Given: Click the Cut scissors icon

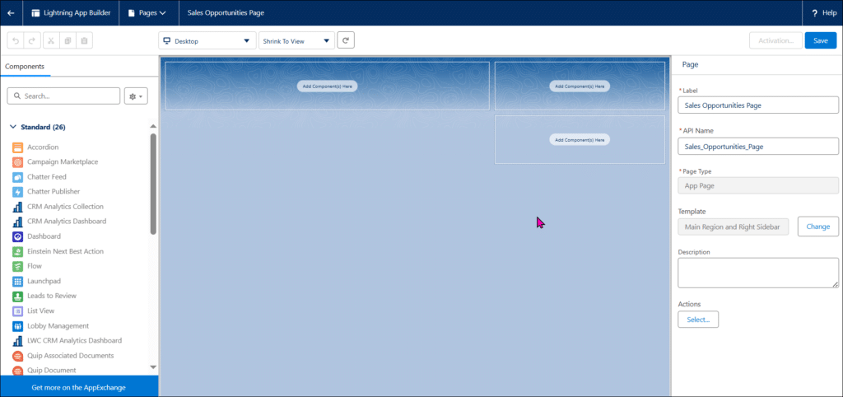Looking at the screenshot, I should pos(51,41).
